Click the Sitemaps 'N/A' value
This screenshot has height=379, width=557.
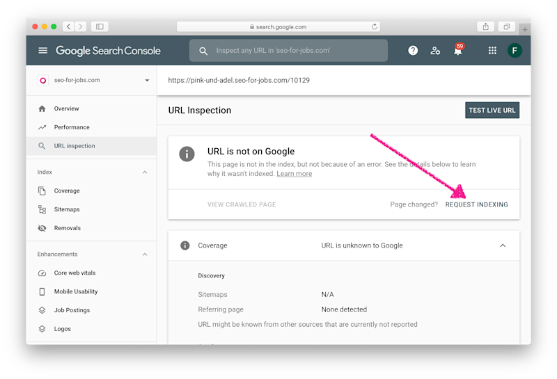click(x=327, y=295)
